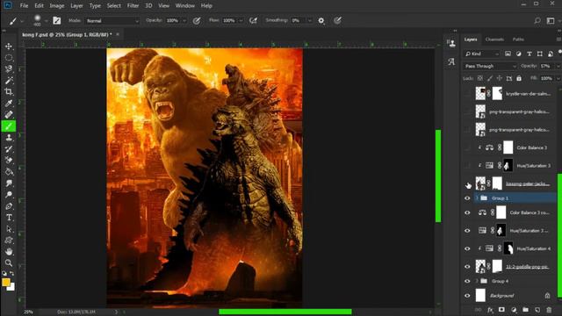Select the Color Balance 3 layer name
Image resolution: width=562 pixels, height=316 pixels.
point(532,147)
